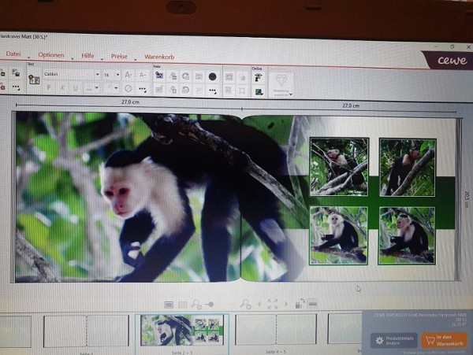Screen dimensions: 473x355
Task: Click the rotate photo icon in Foto group
Action: (x=186, y=76)
